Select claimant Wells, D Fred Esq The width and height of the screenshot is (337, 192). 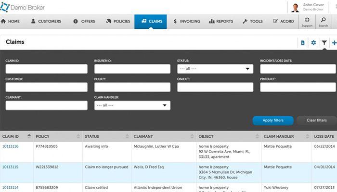click(148, 167)
